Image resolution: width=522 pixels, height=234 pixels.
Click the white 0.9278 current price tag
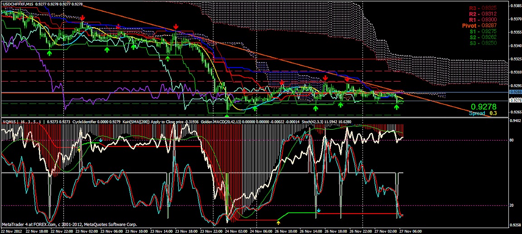[515, 100]
